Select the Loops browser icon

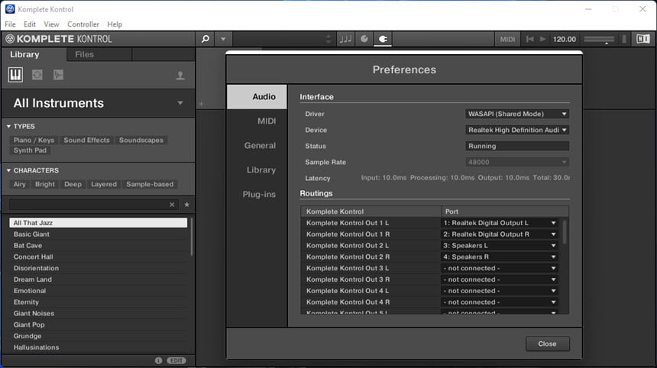coord(37,75)
